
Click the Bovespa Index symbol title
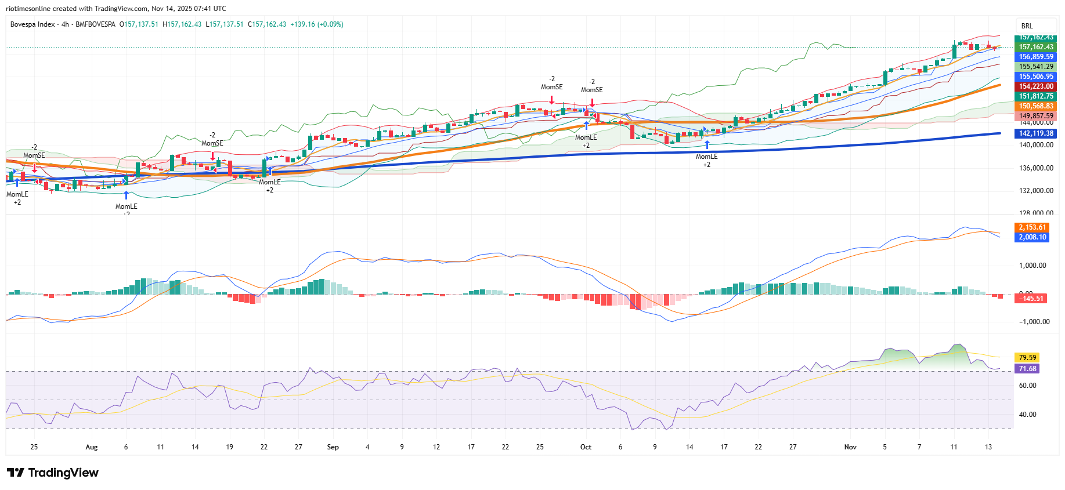pyautogui.click(x=33, y=24)
